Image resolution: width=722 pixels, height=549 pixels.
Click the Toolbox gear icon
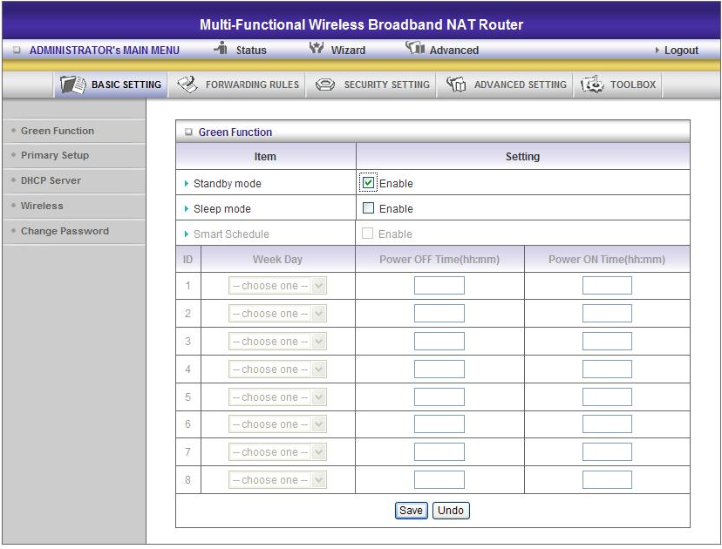(592, 85)
